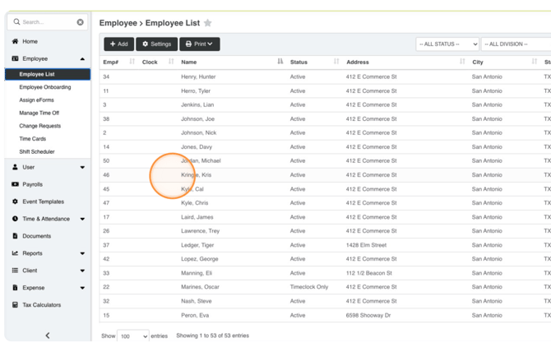Click the Client list icon
551x343 pixels.
(x=15, y=271)
